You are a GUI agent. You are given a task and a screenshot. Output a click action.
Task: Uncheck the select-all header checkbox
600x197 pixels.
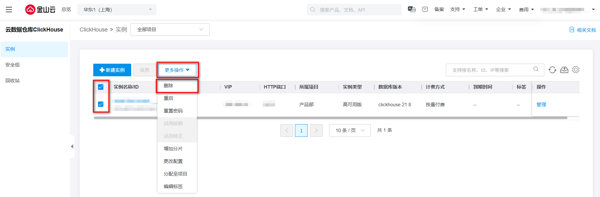pyautogui.click(x=101, y=87)
